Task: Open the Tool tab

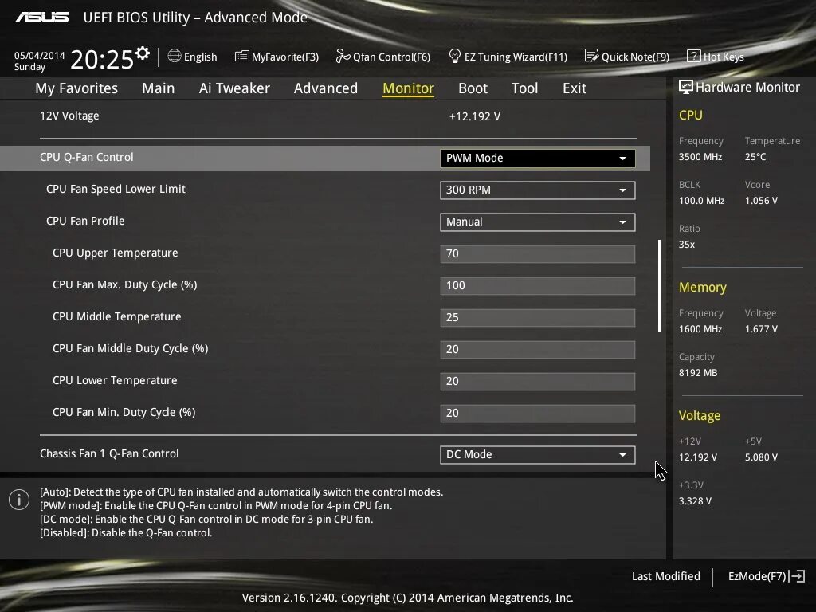Action: (524, 88)
